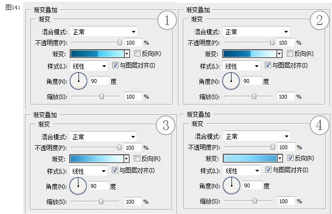Image resolution: width=332 pixels, height=214 pixels.
Task: Open gradient picker arrow in panel 4
Action: coord(280,159)
